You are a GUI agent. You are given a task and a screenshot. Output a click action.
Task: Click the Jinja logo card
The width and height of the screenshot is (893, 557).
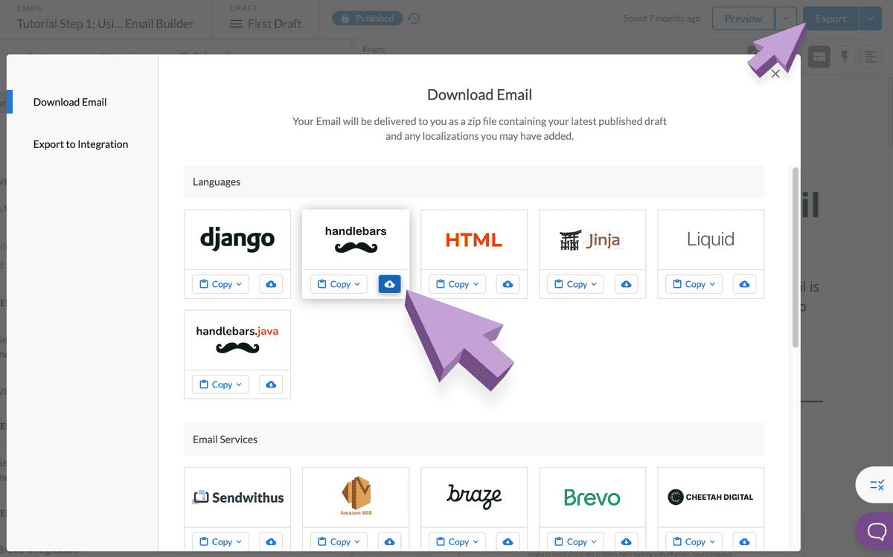(592, 239)
